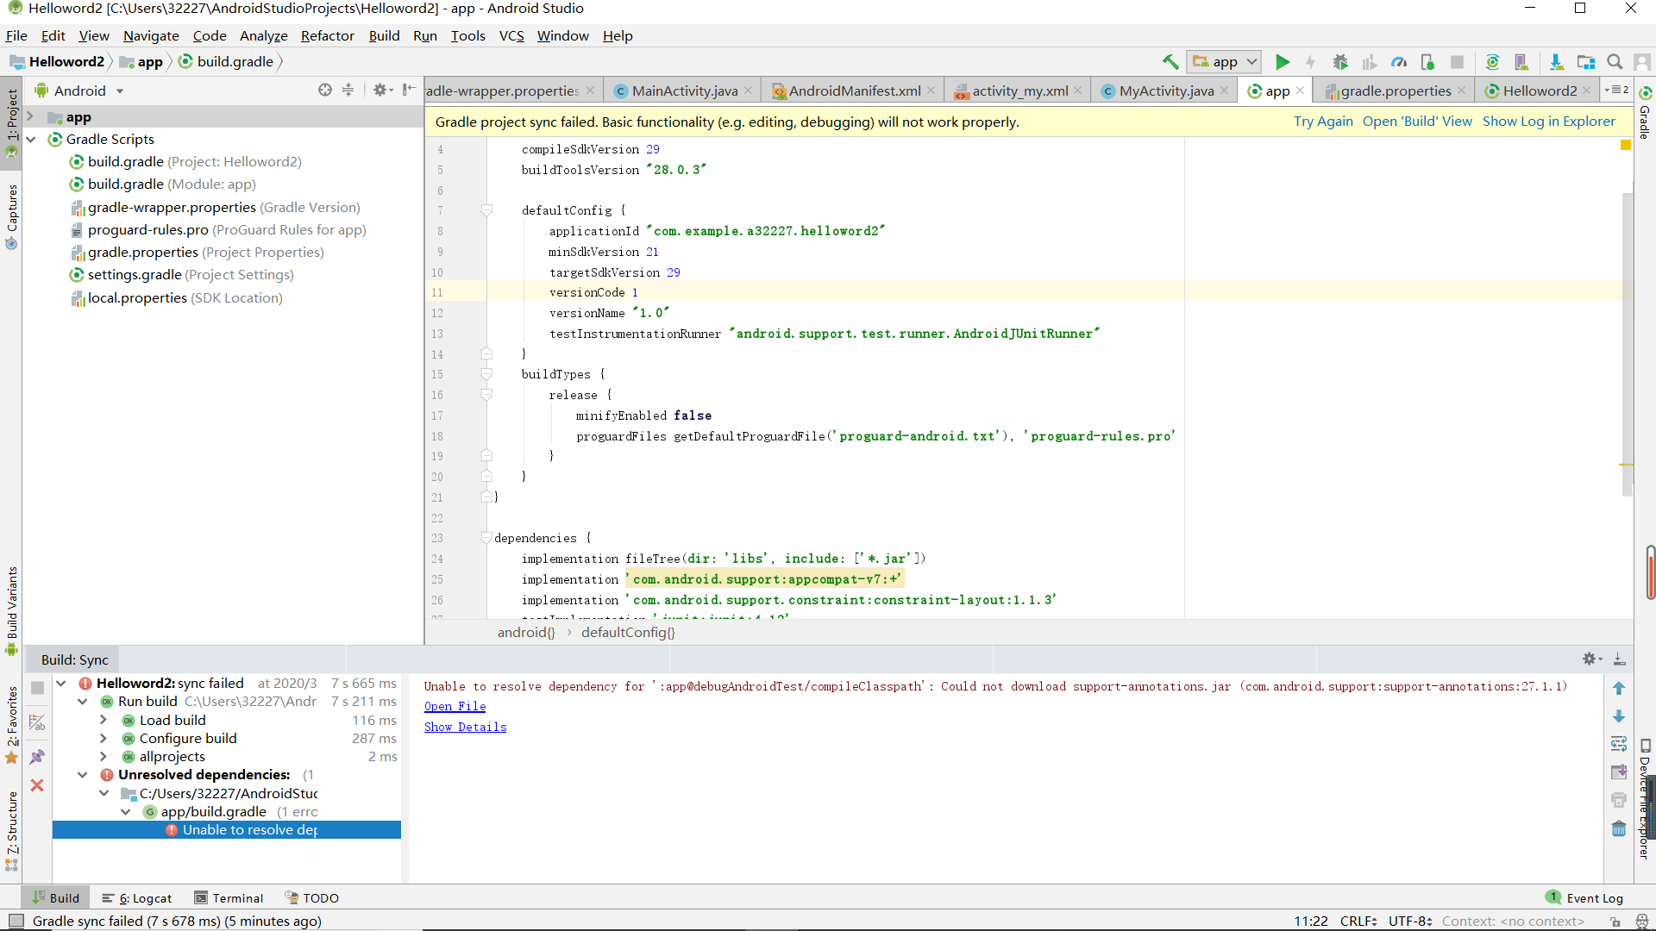Open the Analyze menu
This screenshot has width=1656, height=931.
point(263,35)
